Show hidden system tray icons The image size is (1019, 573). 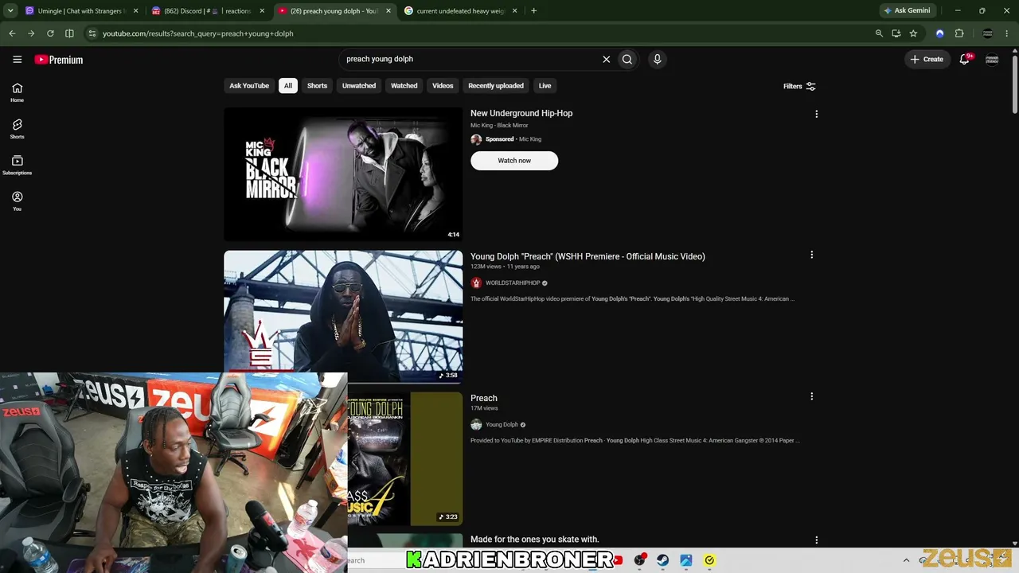[x=906, y=560]
